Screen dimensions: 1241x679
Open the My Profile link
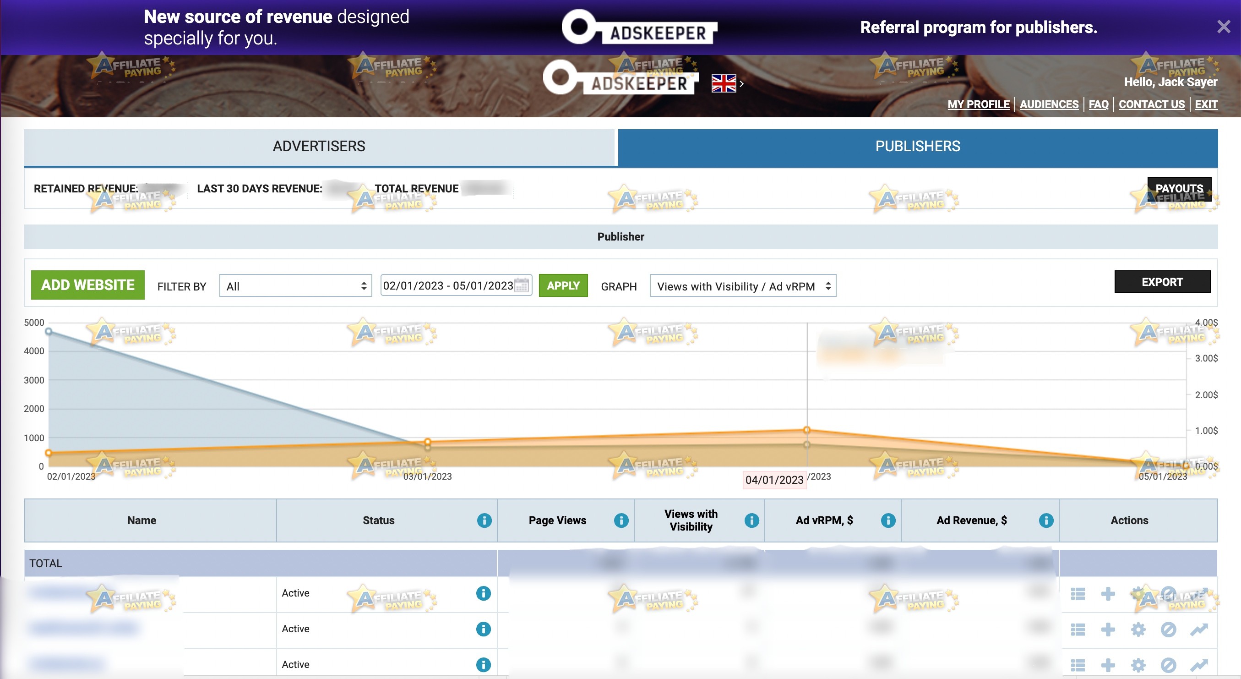click(x=978, y=104)
